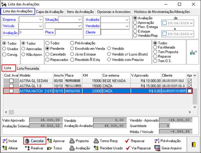The height and width of the screenshot is (153, 201).
Task: Toggle Apr checkbox for ASTRA GL 1.8
Action: pos(190,86)
